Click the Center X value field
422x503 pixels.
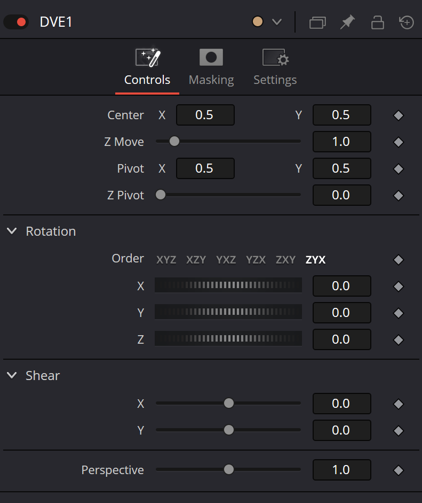click(205, 115)
